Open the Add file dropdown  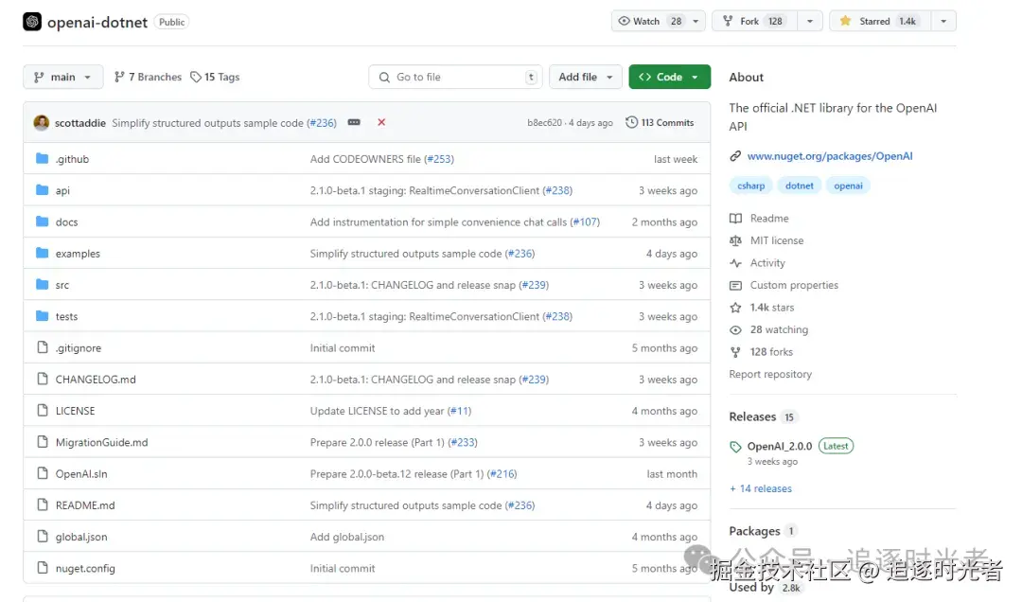tap(586, 77)
